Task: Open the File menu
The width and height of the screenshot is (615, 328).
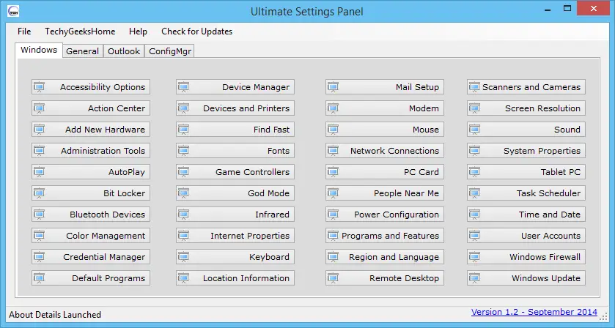Action: pyautogui.click(x=24, y=31)
